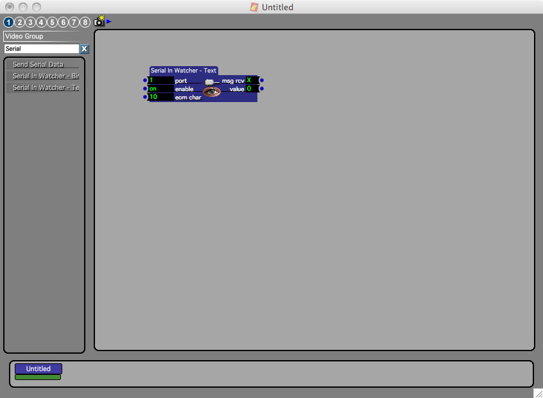Toggle the enable field set to on

pos(160,89)
